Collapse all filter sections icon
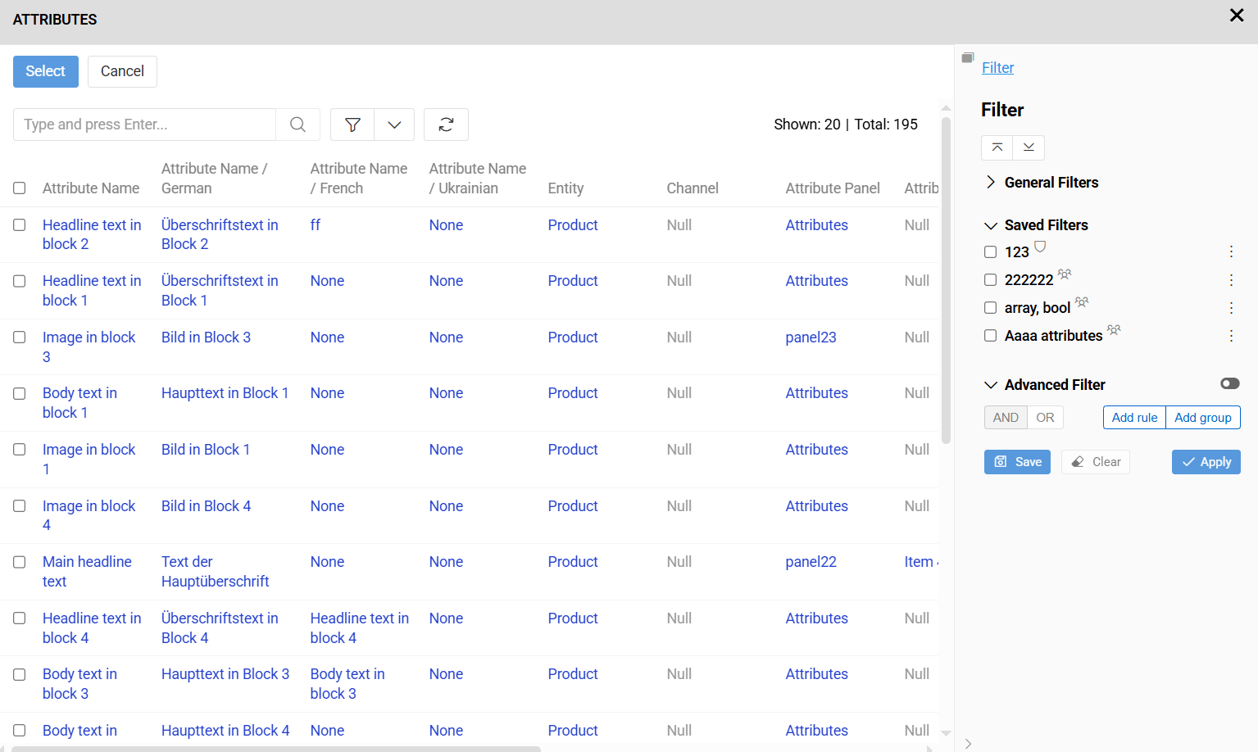Viewport: 1258px width, 752px height. (997, 147)
